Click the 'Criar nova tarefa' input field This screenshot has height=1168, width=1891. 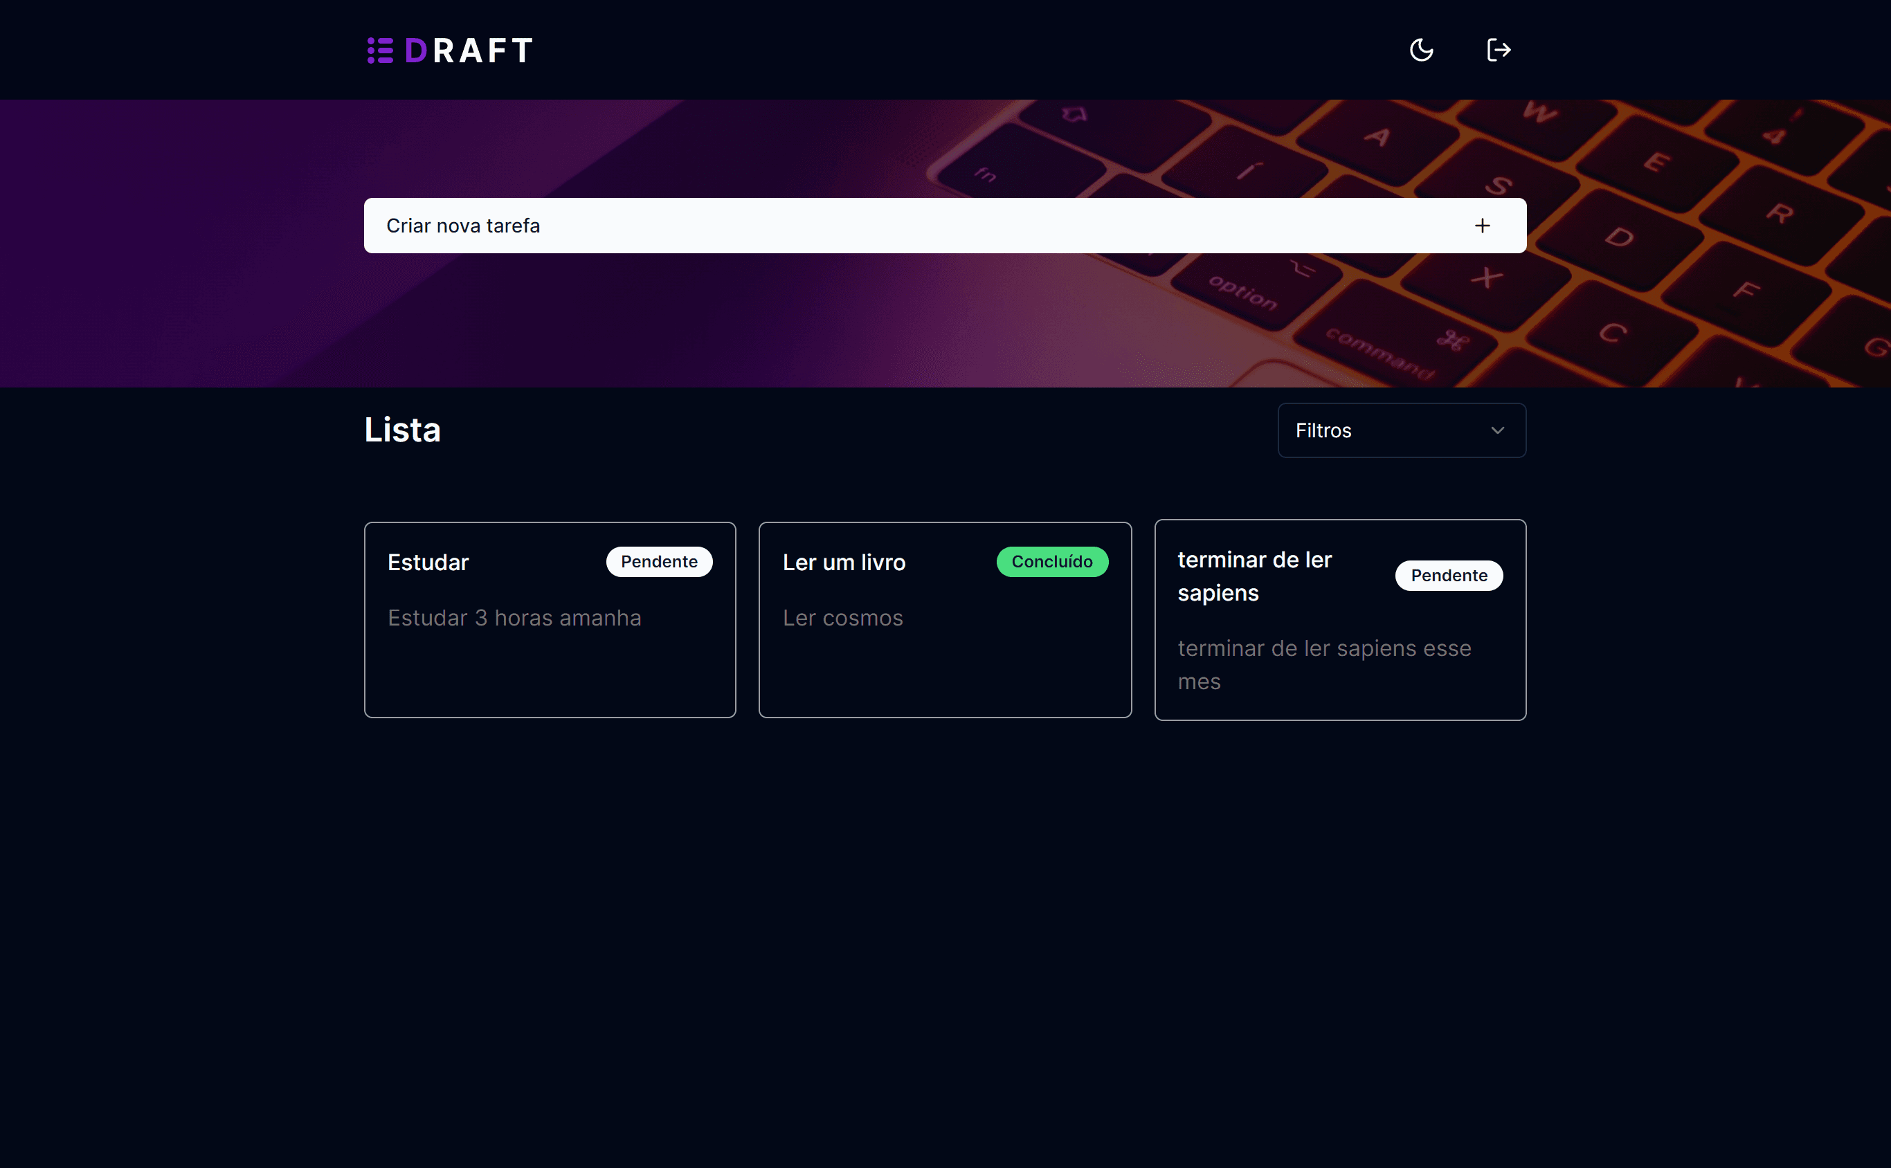click(696, 226)
